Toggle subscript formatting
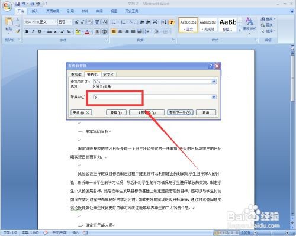 pos(56,31)
